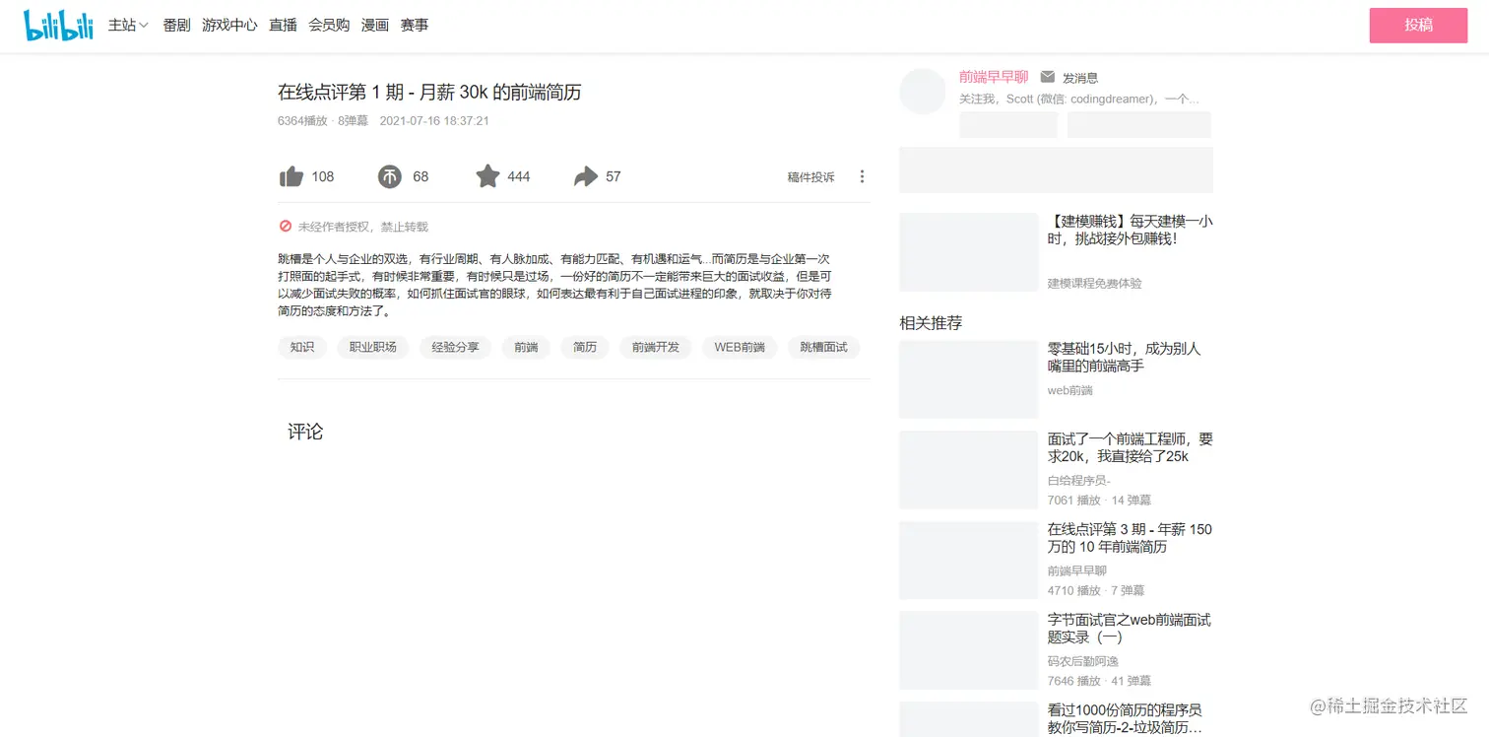Viewport: 1489px width, 737px height.
Task: Expand the 主站 dropdown
Action: tap(128, 25)
